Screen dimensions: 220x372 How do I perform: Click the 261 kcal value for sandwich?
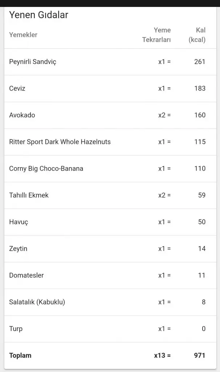tap(200, 62)
